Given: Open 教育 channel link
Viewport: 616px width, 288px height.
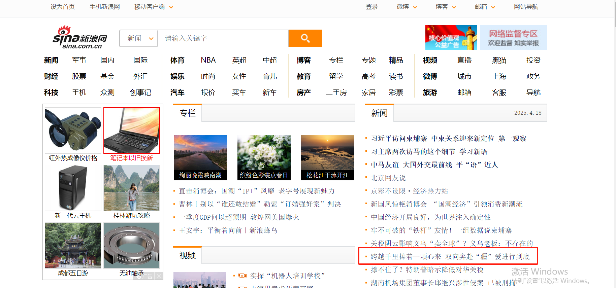Looking at the screenshot, I should [304, 76].
